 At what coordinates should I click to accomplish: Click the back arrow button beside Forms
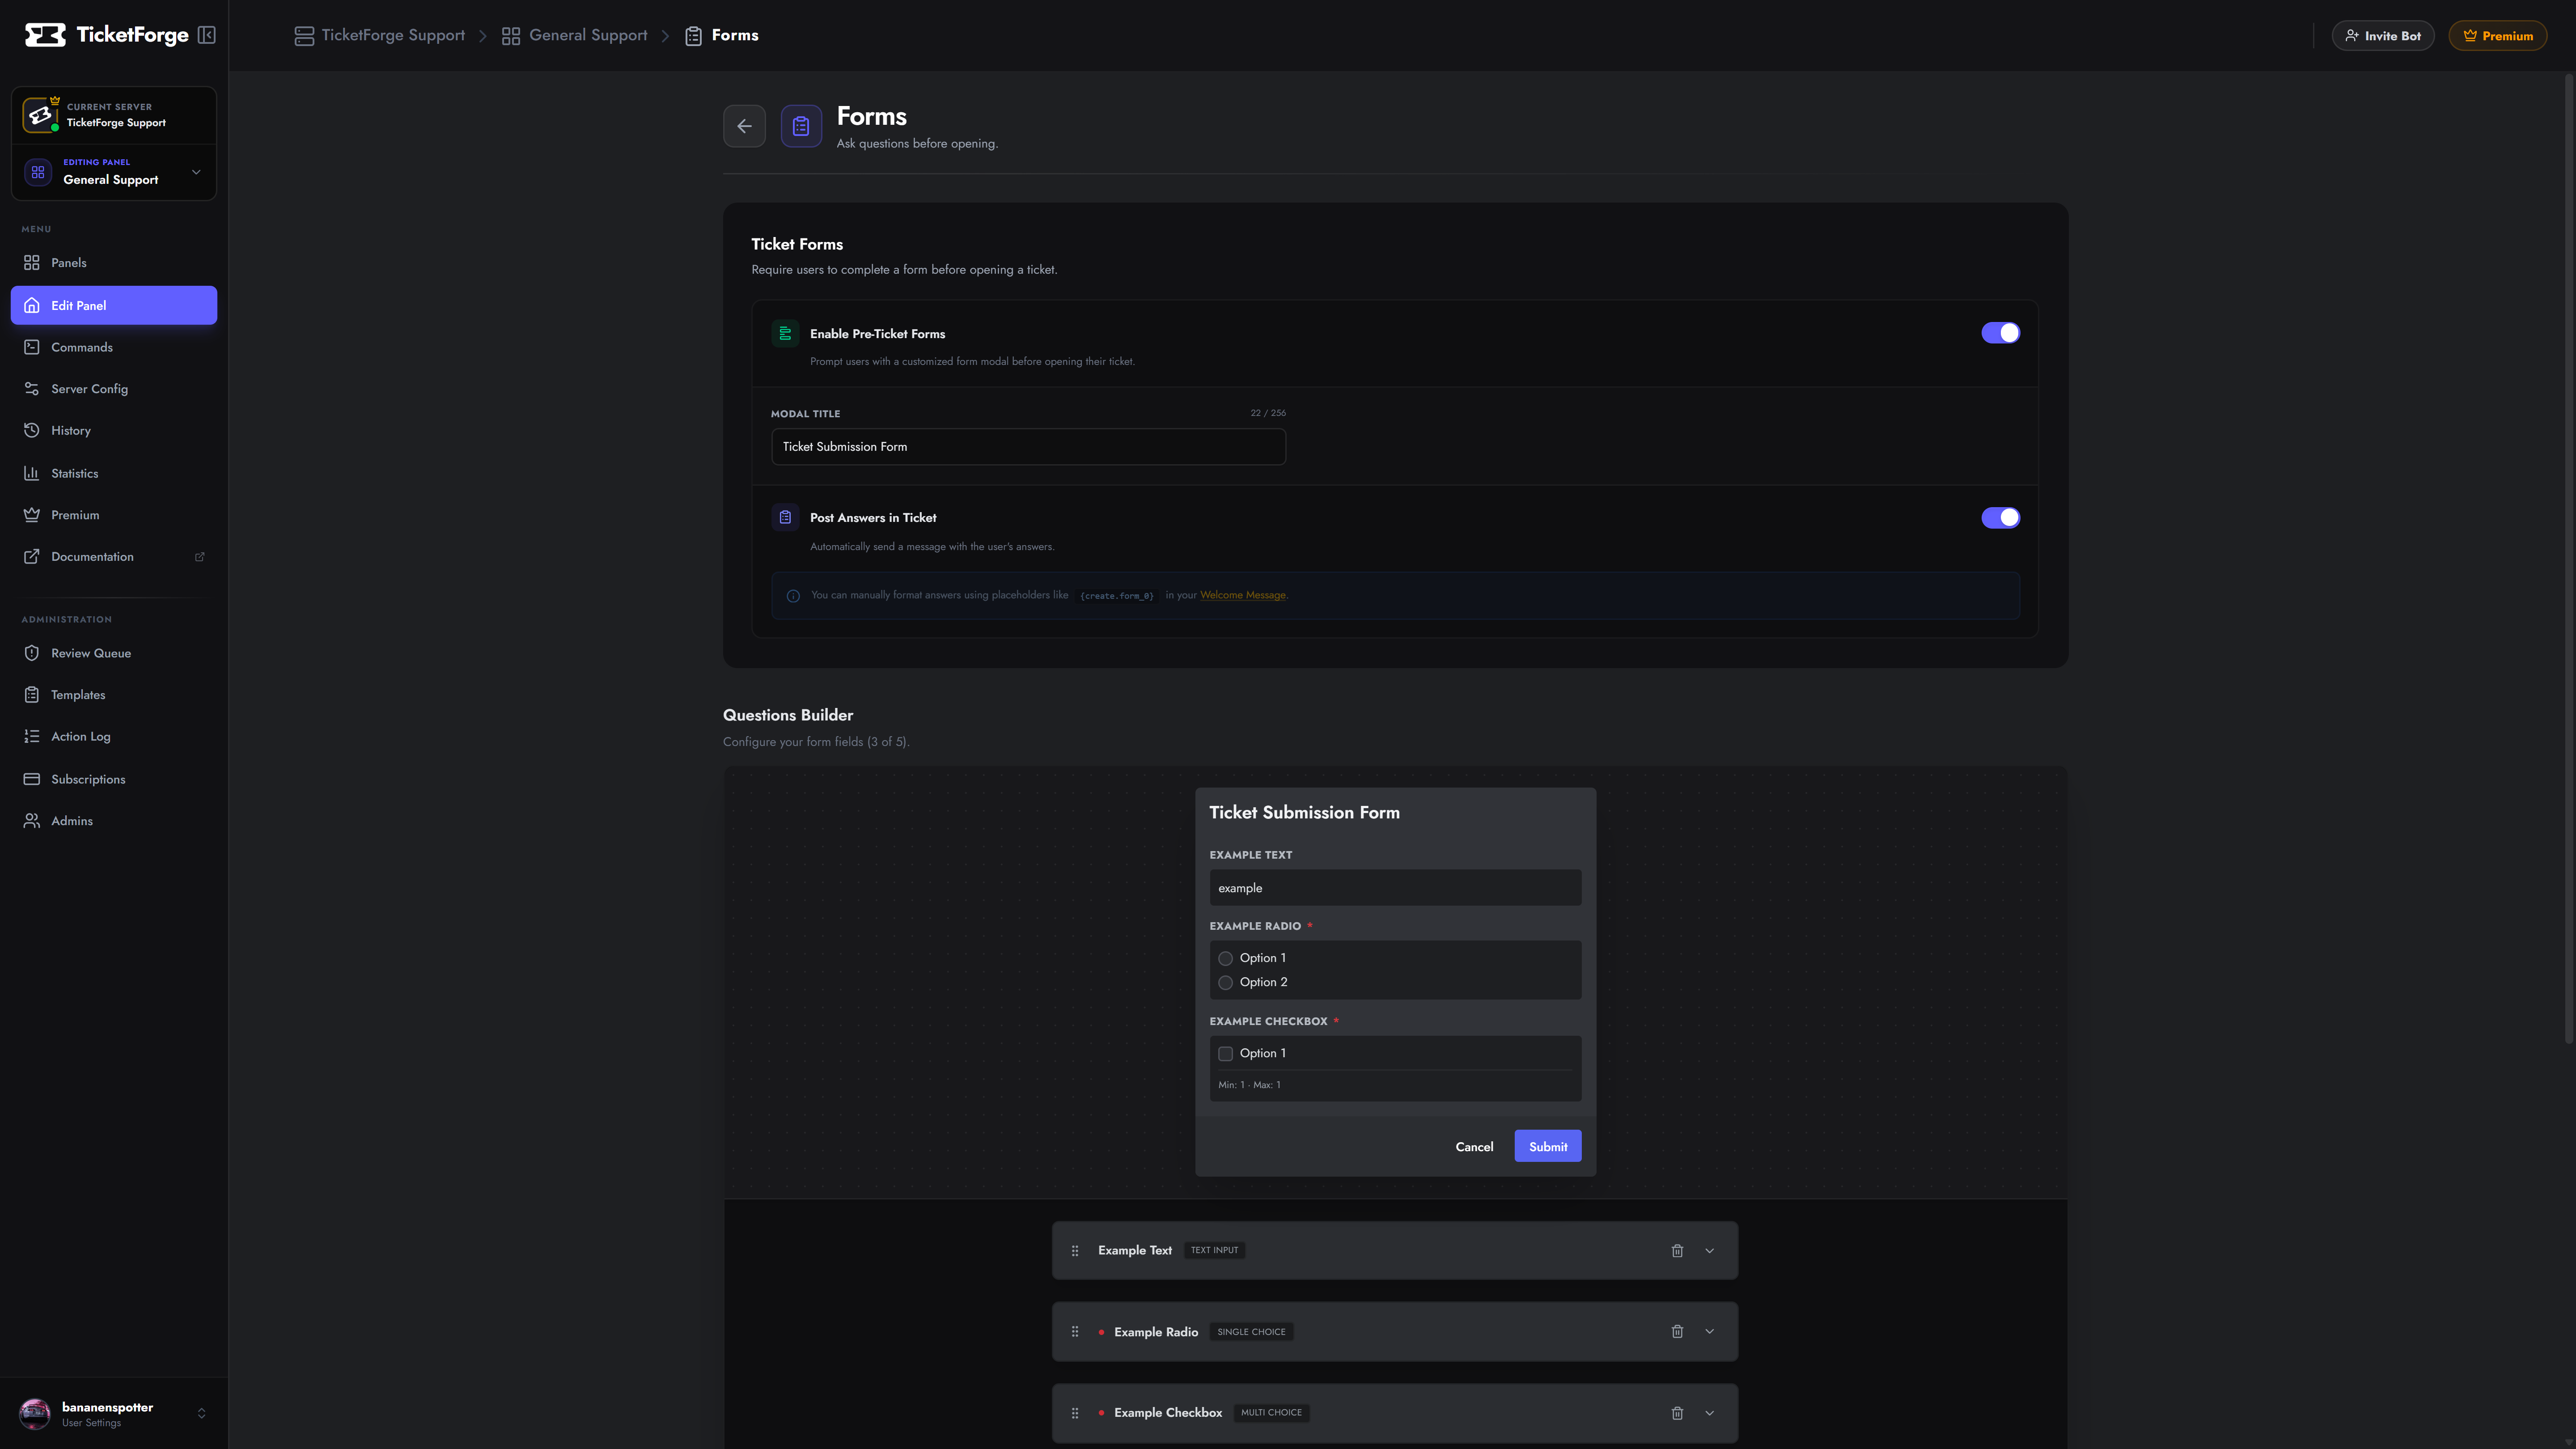[744, 126]
